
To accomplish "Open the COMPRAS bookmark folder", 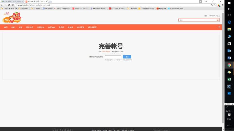I will pos(24,9).
